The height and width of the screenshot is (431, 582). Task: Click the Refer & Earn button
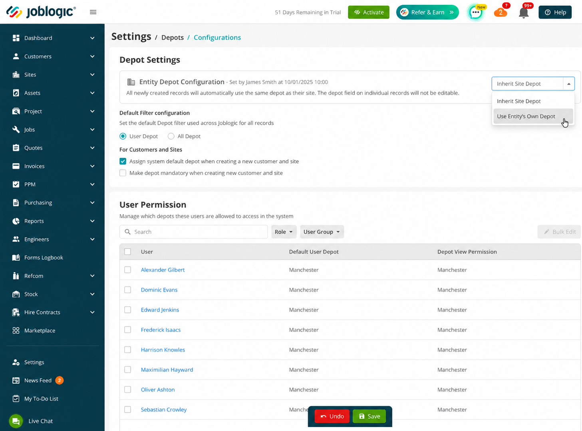click(x=427, y=12)
